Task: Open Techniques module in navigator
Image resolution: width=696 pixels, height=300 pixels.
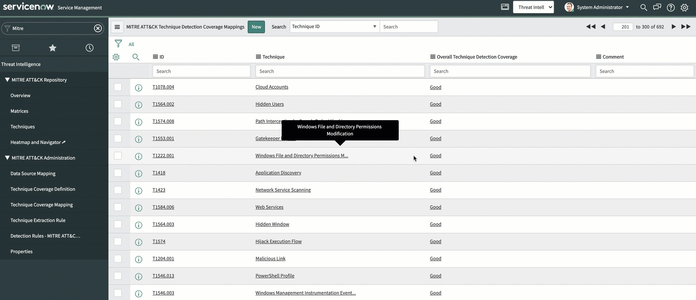Action: point(23,126)
